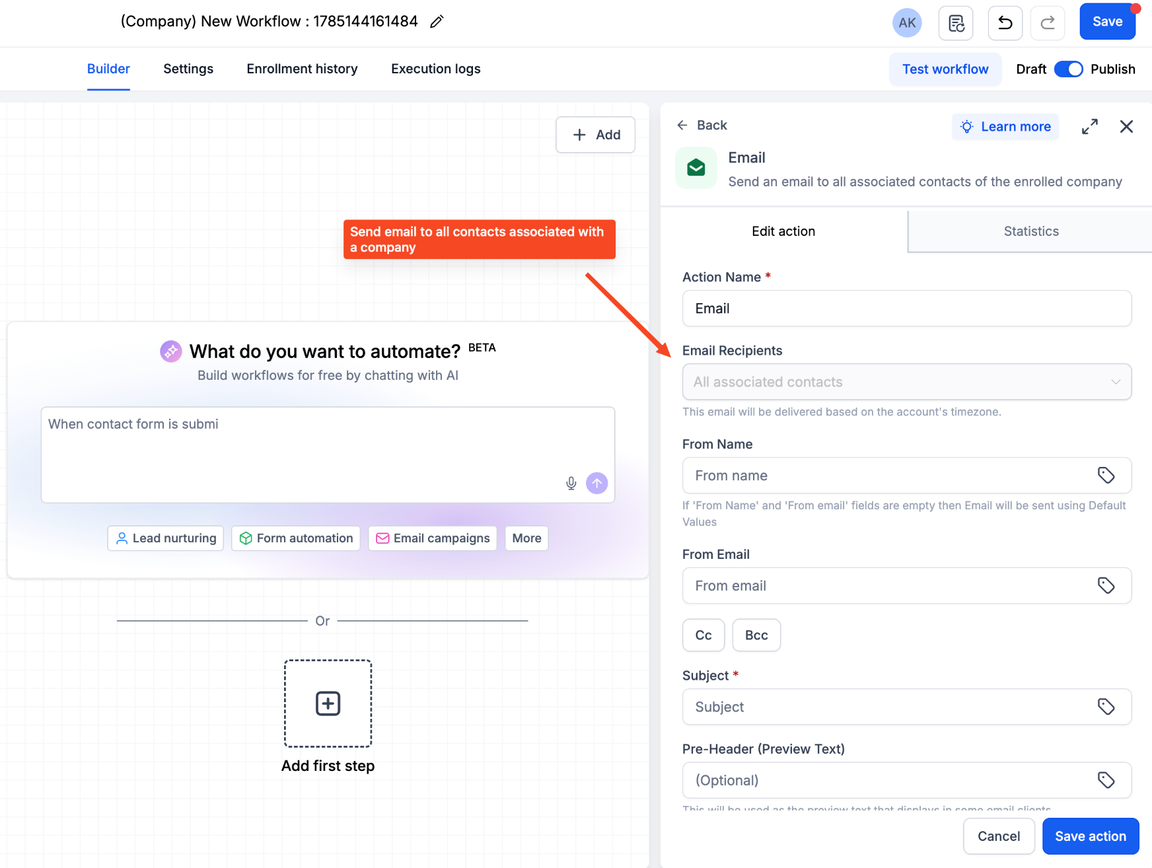The image size is (1152, 868).
Task: Switch to the Statistics tab
Action: 1030,231
